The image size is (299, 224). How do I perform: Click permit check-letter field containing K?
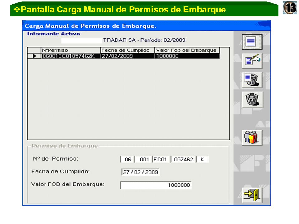tap(202, 159)
